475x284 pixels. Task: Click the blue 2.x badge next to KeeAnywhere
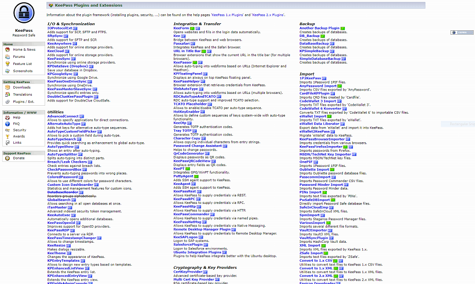click(x=75, y=44)
